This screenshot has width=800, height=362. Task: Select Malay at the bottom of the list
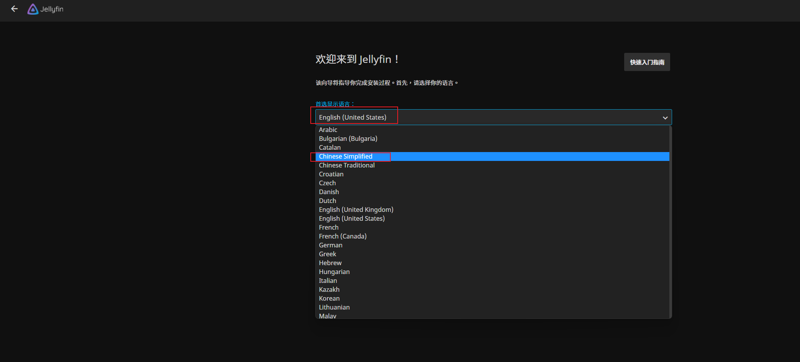tap(327, 315)
